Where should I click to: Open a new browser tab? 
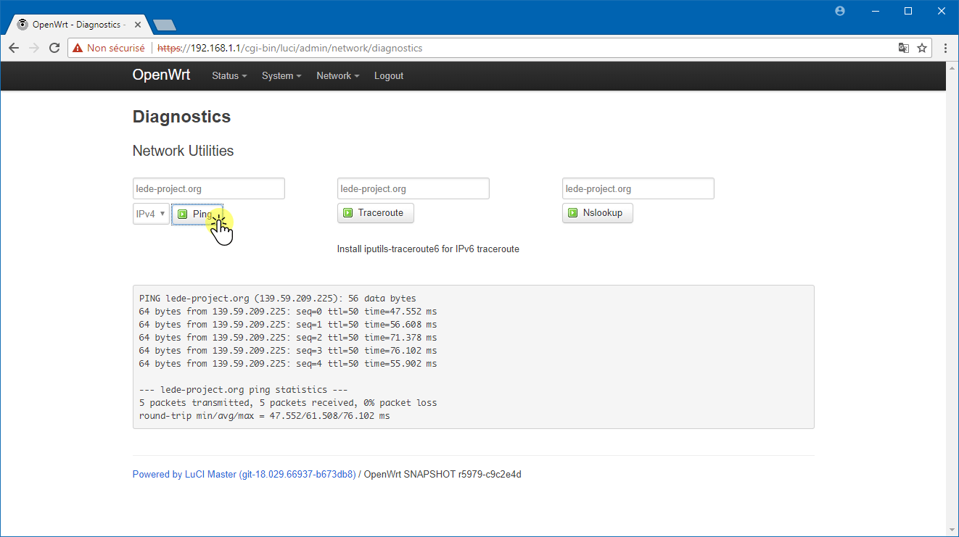[x=165, y=25]
